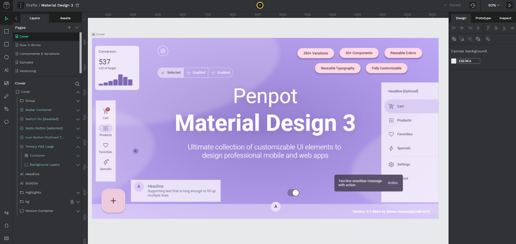The height and width of the screenshot is (244, 516).
Task: Expand the Version Container layer
Action: click(x=78, y=211)
